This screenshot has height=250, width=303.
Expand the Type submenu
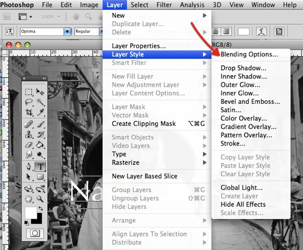click(x=157, y=154)
